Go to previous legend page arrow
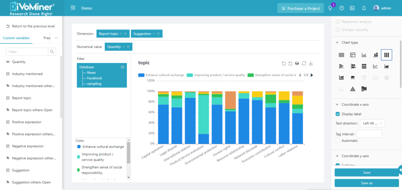Screen dimensions: 402x190 [x=300, y=75]
